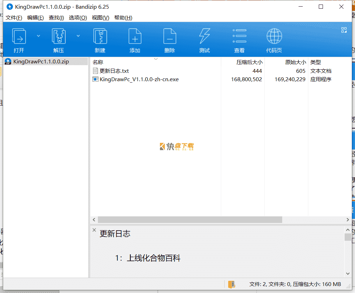Click the archive icon in status bar
This screenshot has width=355, height=293.
(232, 284)
